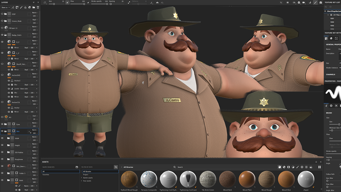The width and height of the screenshot is (341, 192).
Task: Open the AO layer blend mode dropdown
Action: (35, 116)
